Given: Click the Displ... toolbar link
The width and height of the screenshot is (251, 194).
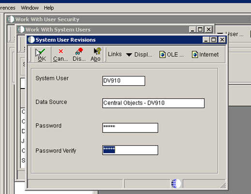Looking at the screenshot, I should (143, 55).
